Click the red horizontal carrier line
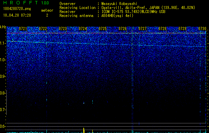209x133 pixels. (x=106, y=33)
